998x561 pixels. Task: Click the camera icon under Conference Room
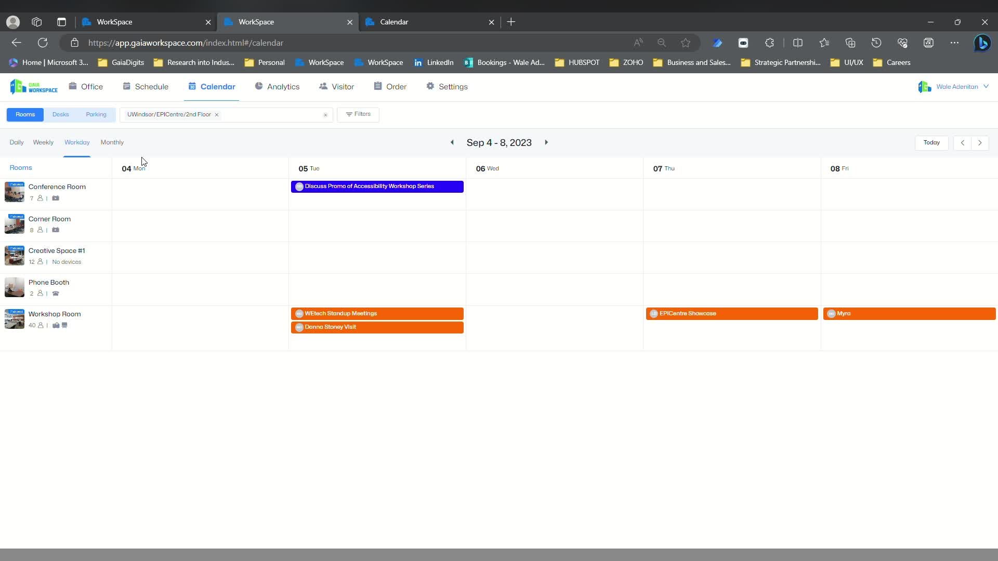click(x=56, y=198)
